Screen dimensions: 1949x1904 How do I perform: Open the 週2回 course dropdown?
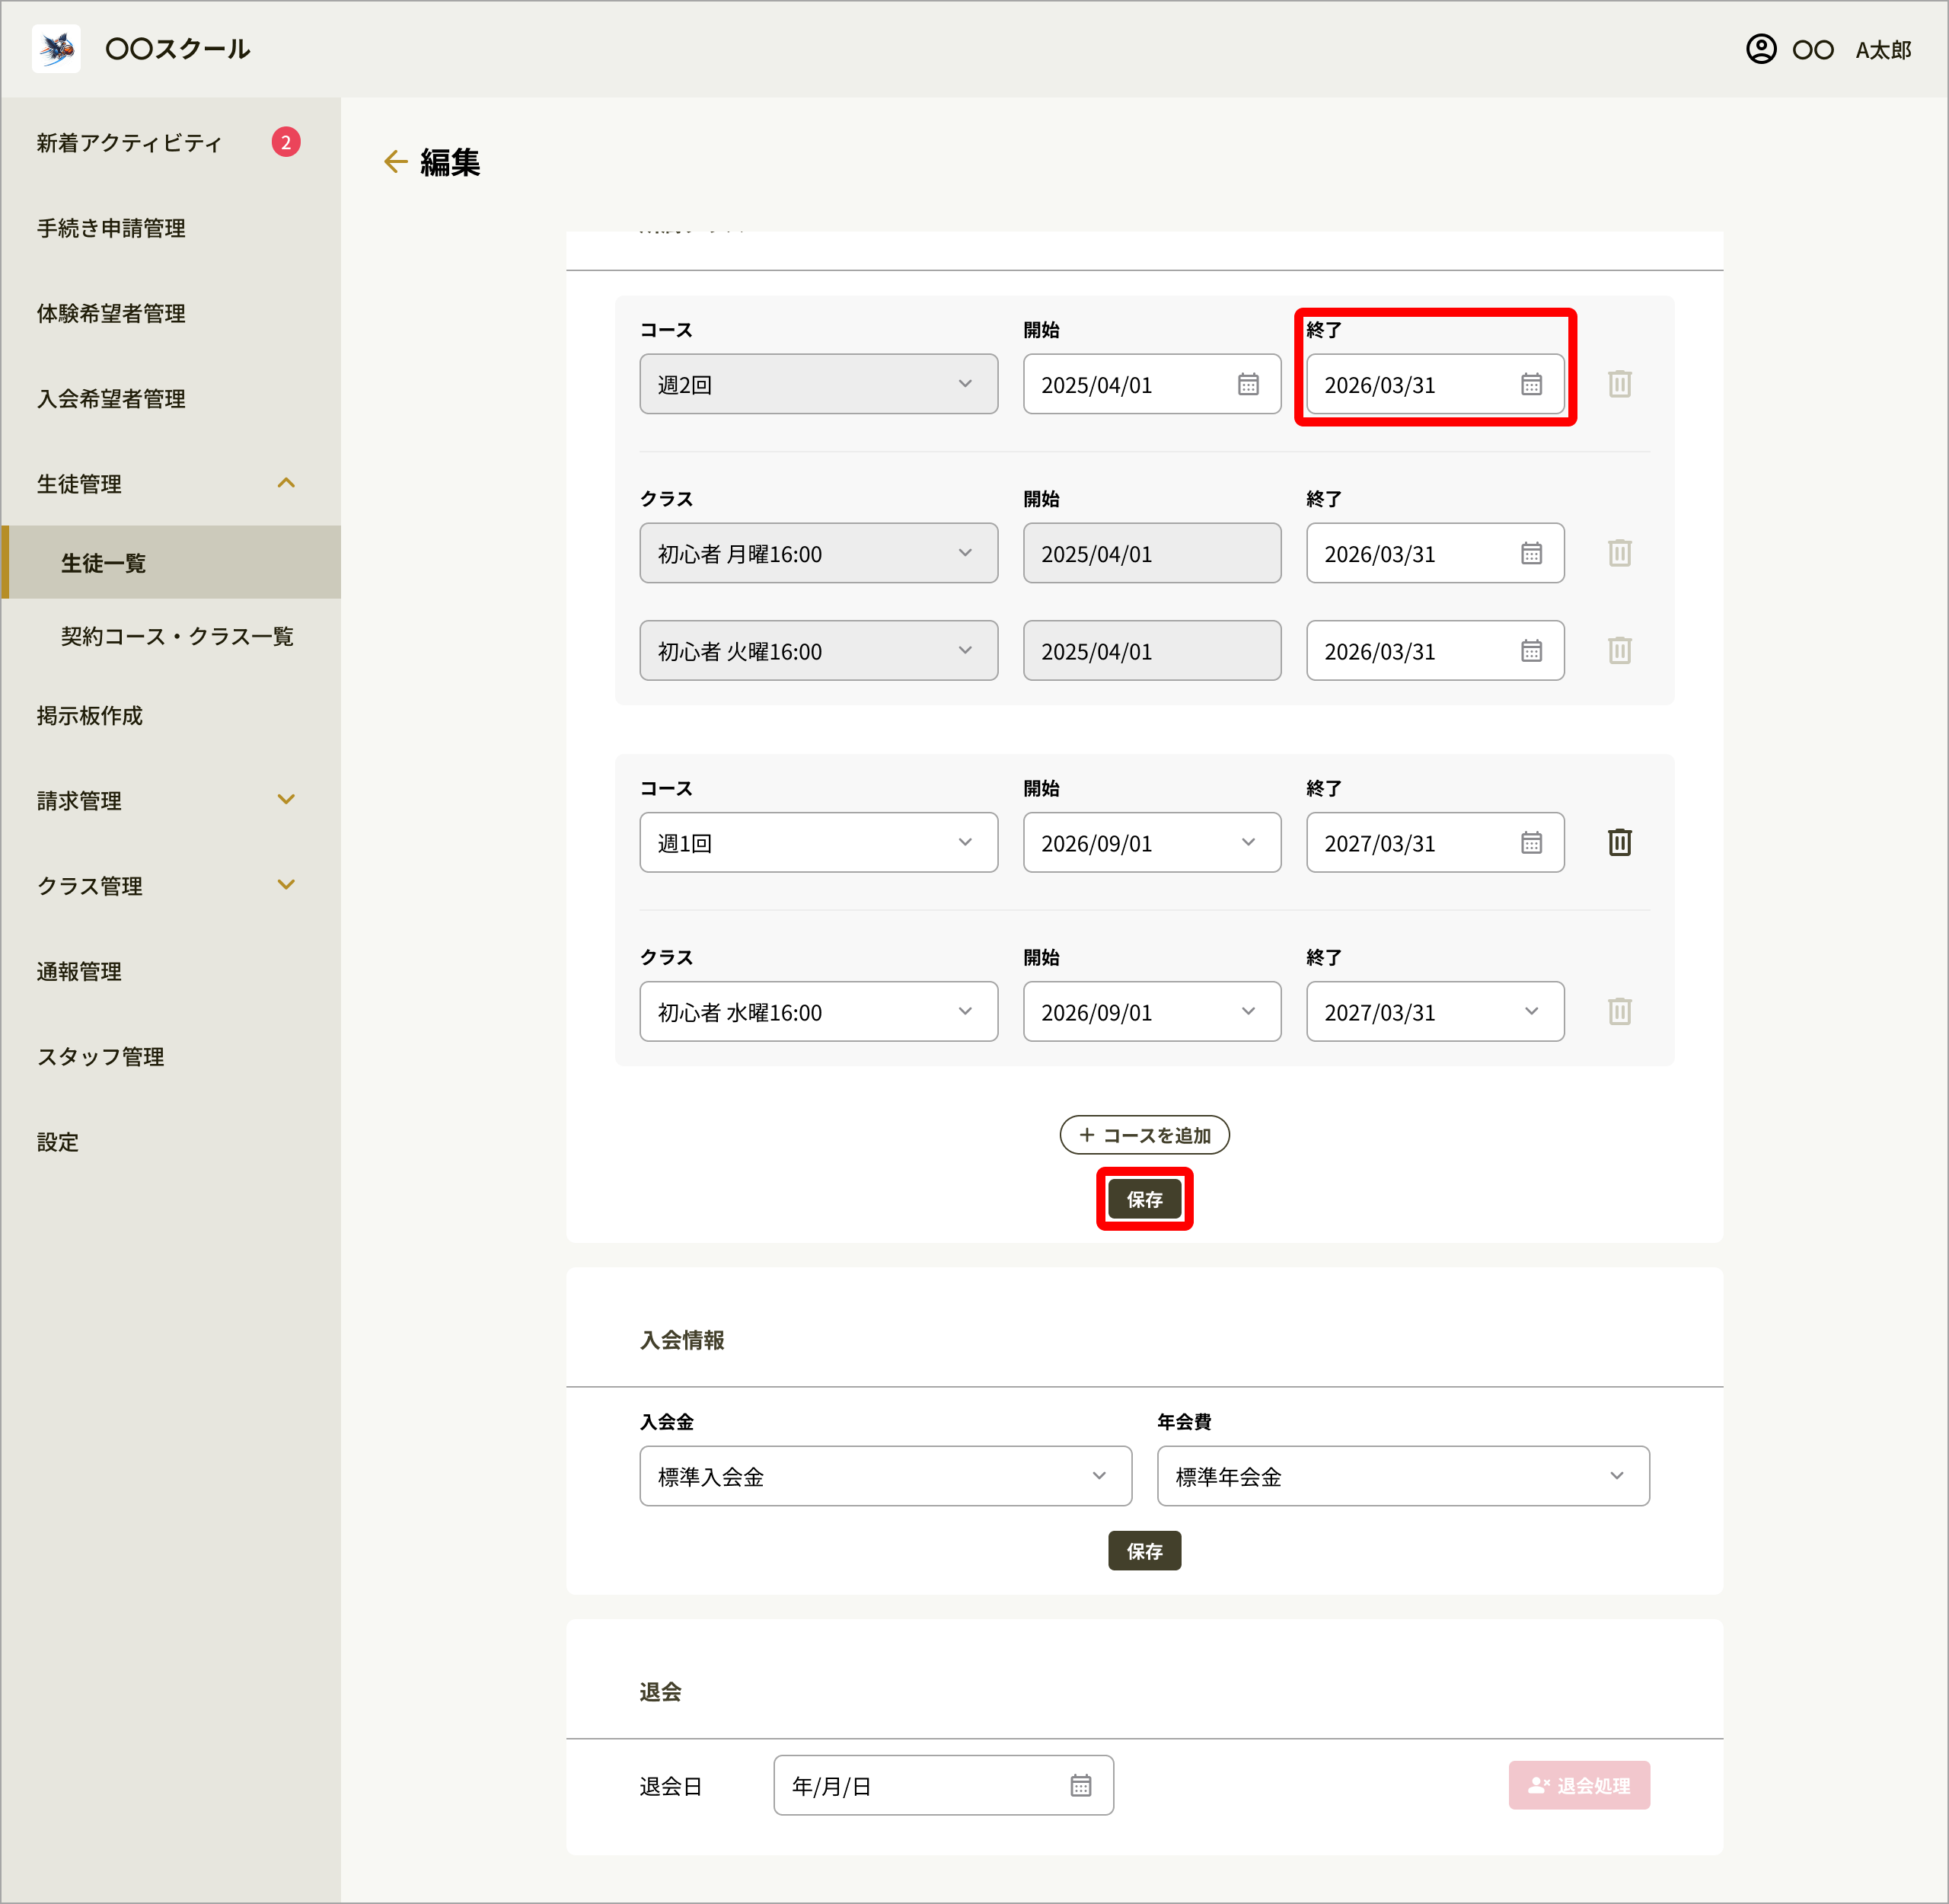pyautogui.click(x=818, y=384)
